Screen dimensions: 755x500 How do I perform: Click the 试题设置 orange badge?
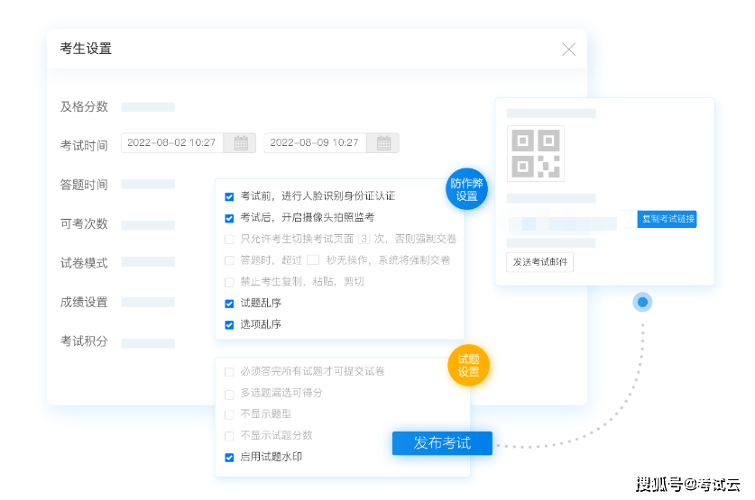[x=468, y=366]
